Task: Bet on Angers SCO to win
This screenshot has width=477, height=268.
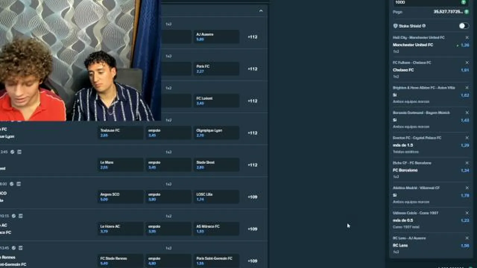Action: (120, 197)
